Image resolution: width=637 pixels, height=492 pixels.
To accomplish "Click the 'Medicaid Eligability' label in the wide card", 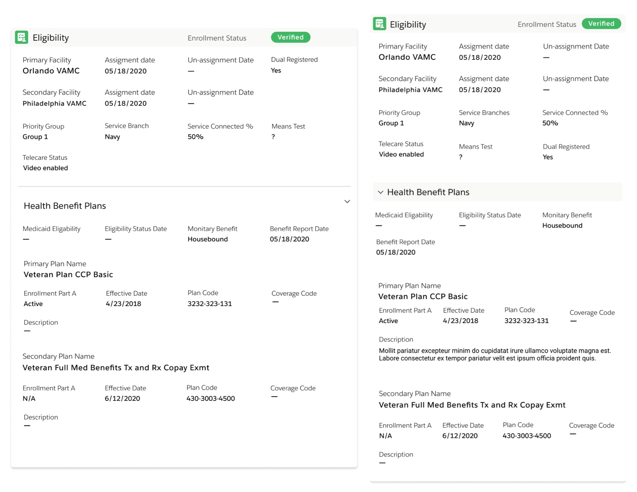I will click(52, 229).
